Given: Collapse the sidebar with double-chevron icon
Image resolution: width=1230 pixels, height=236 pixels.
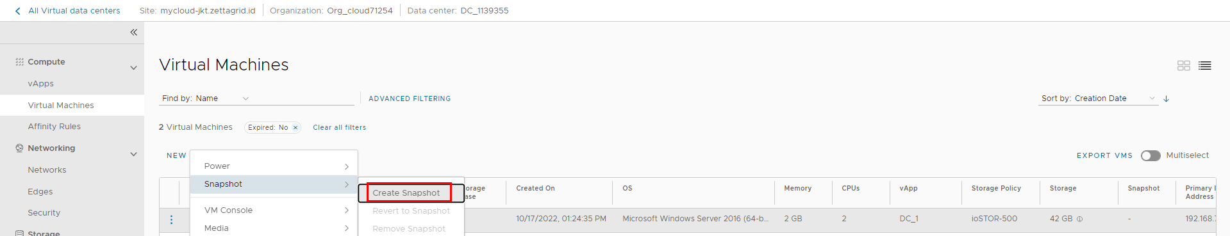Looking at the screenshot, I should coord(133,32).
